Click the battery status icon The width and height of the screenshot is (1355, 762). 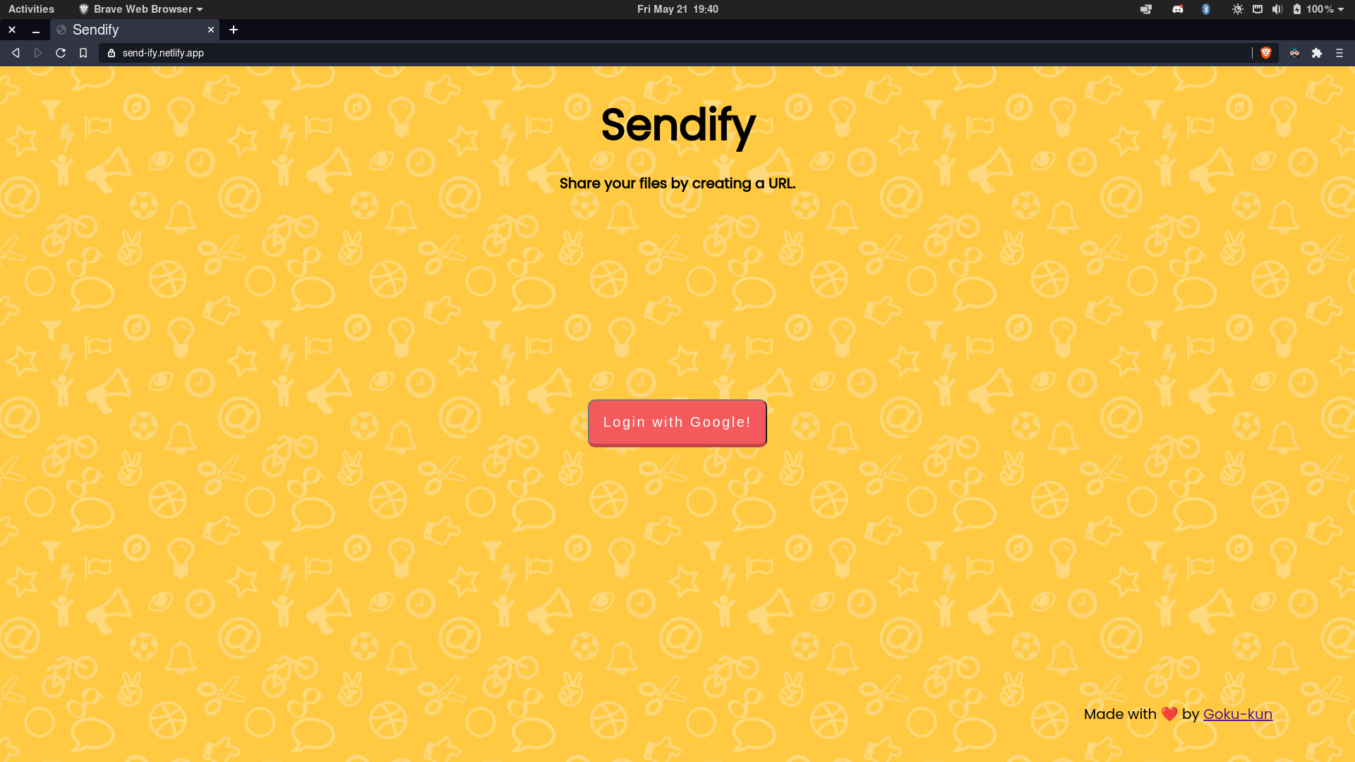point(1296,9)
